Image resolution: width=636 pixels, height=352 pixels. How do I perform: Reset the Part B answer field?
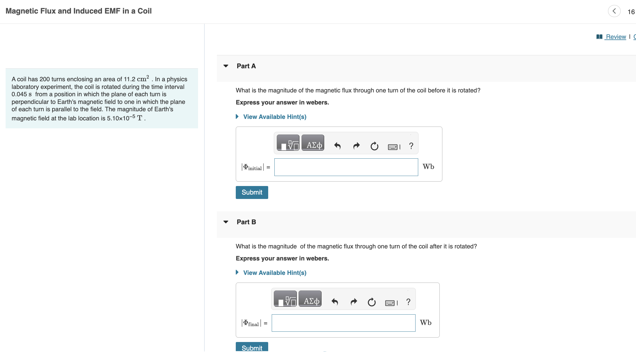[x=372, y=302]
